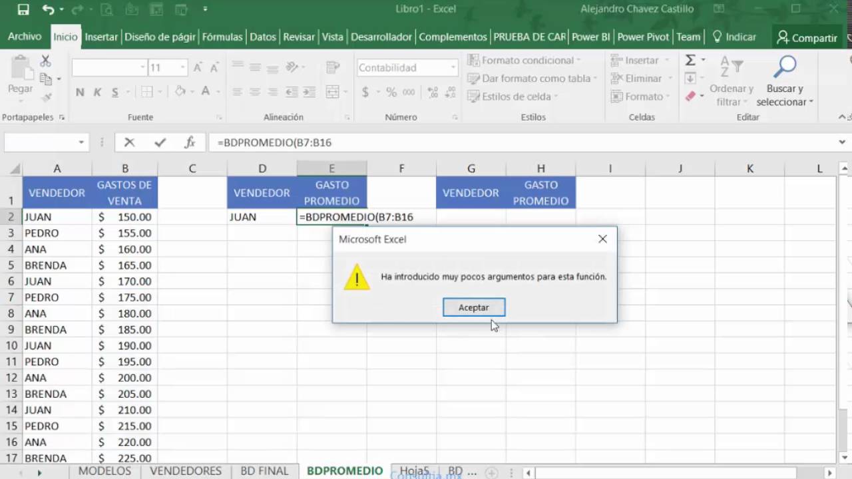Viewport: 852px width, 479px height.
Task: Click the Pegar paste icon
Action: tap(20, 69)
